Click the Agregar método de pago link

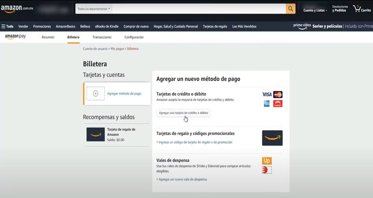[124, 93]
